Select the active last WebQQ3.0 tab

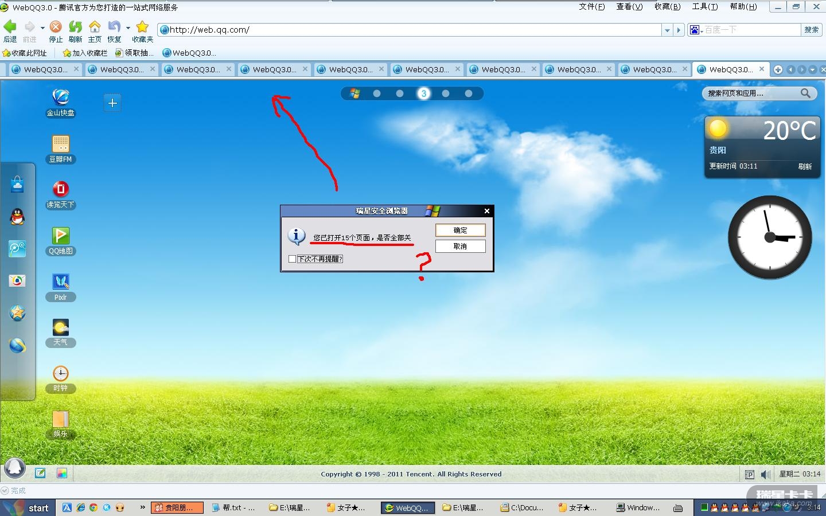(731, 69)
